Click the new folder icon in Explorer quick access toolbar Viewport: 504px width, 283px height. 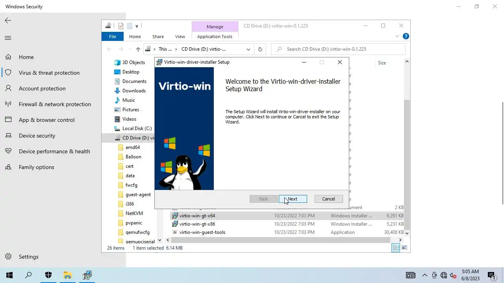coord(129,26)
